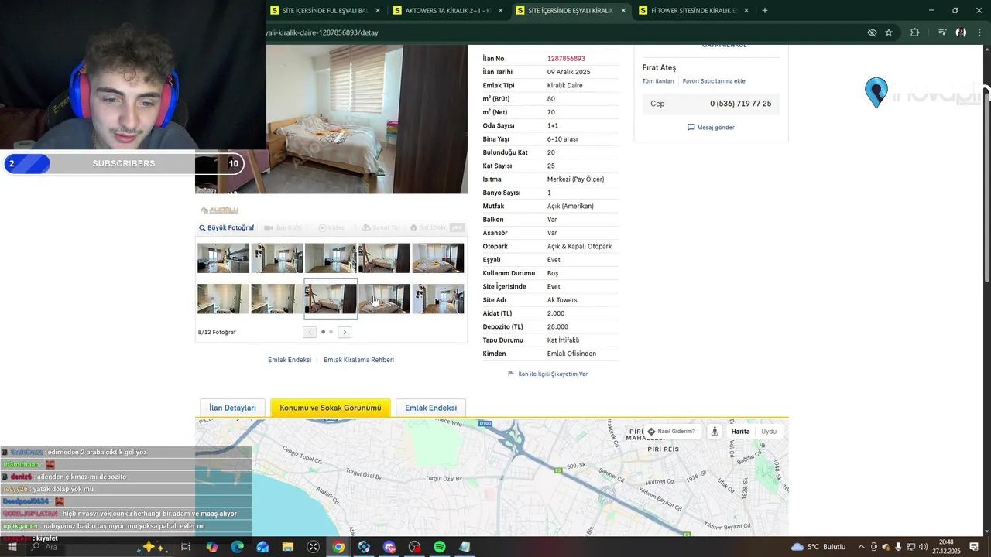Select second row, fifth photo thumbnail
This screenshot has height=557, width=991.
pyautogui.click(x=437, y=299)
